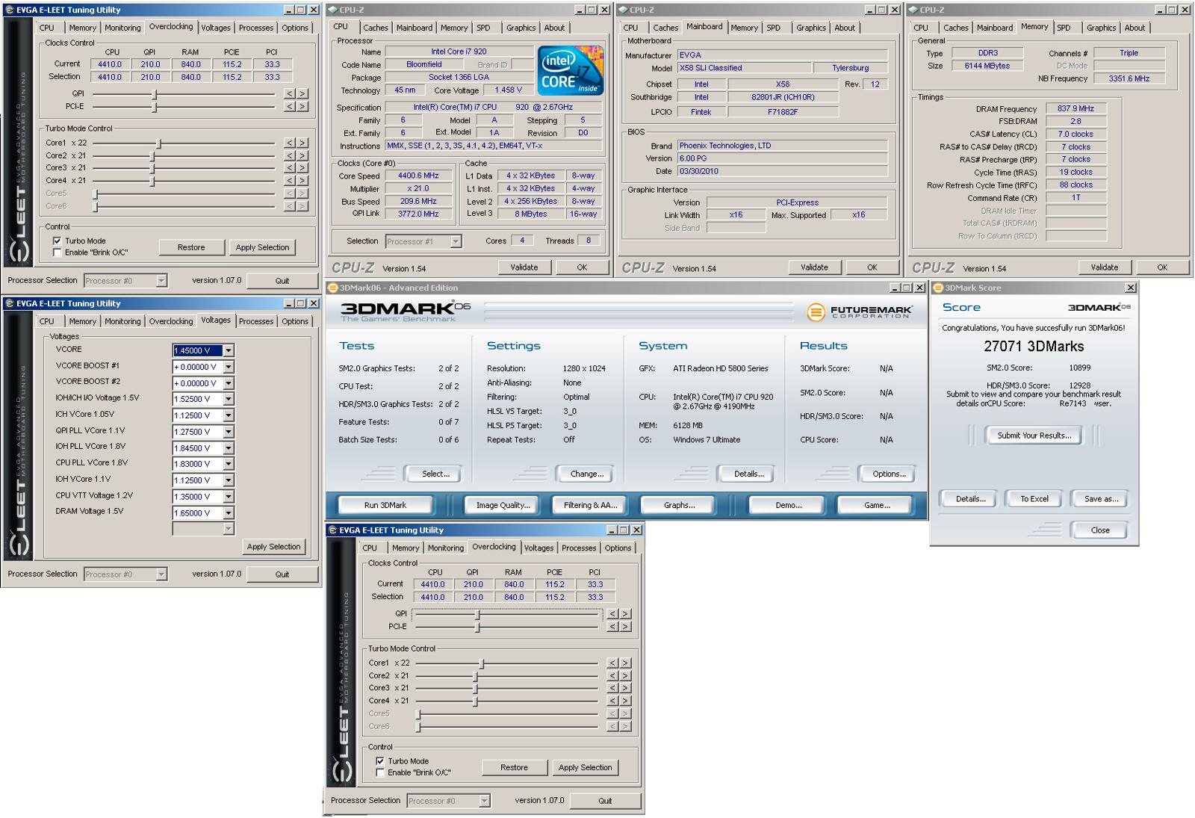Open the Caches tab in first CPU-Z window
Image resolution: width=1195 pixels, height=818 pixels.
[376, 28]
